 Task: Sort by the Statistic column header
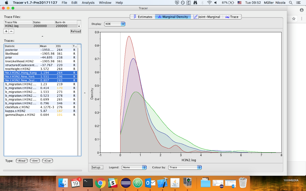[22, 46]
